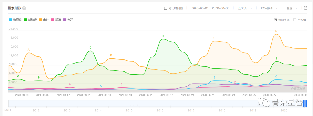Check the 平均值 checkbox
Screen dimensions: 313x116
pyautogui.click(x=295, y=20)
